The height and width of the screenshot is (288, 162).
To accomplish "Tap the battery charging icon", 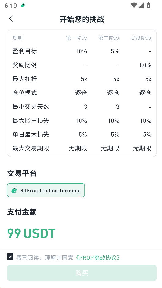I will [149, 6].
